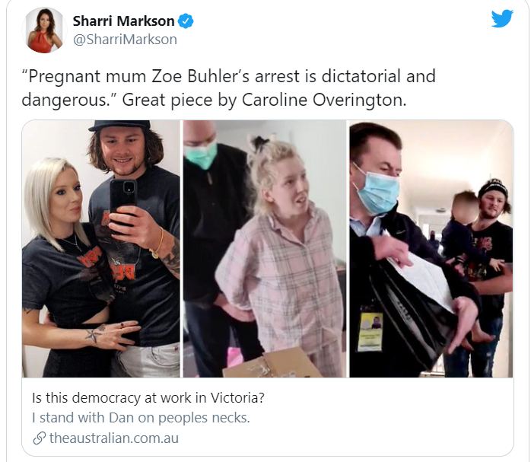531x462 pixels.
Task: Open the couple mirror selfie photo
Action: (101, 249)
